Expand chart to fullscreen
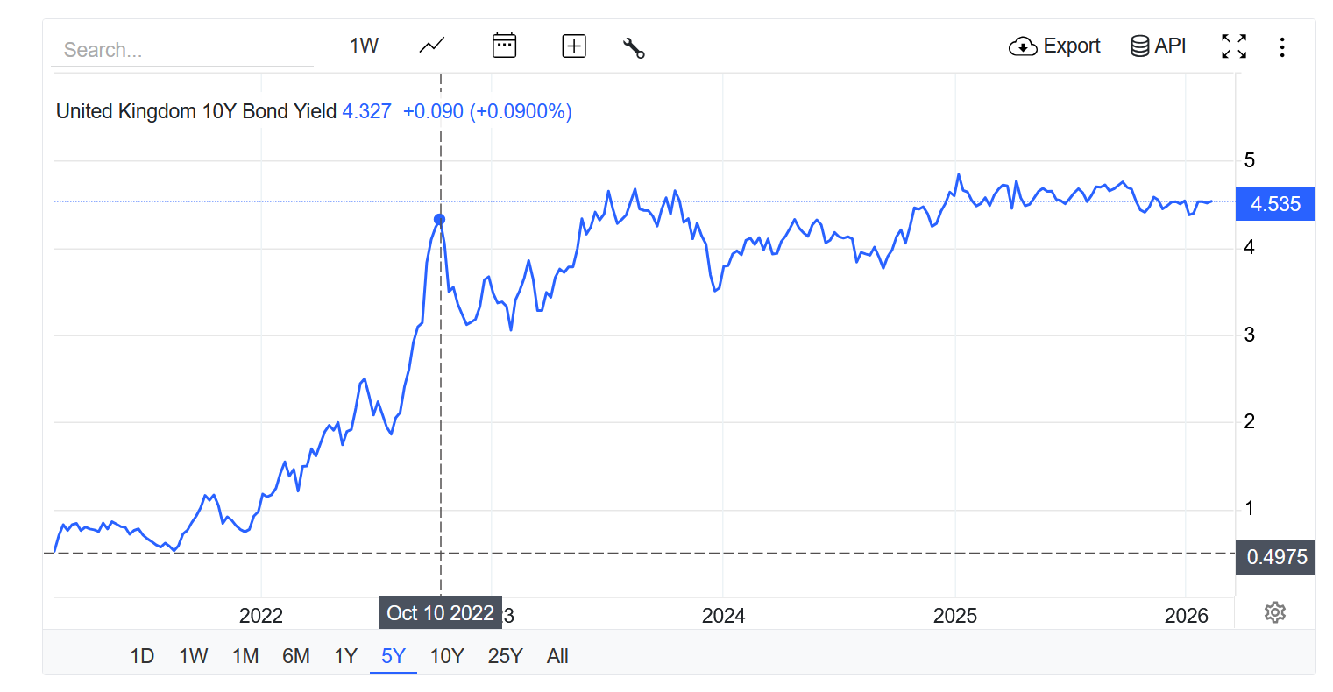Image resolution: width=1333 pixels, height=692 pixels. pos(1234,46)
